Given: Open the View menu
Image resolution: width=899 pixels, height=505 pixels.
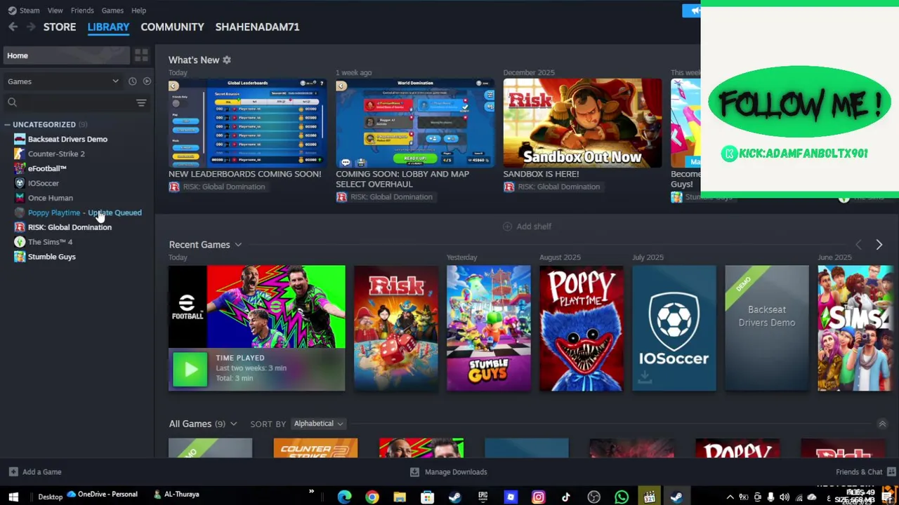Looking at the screenshot, I should 55,11.
